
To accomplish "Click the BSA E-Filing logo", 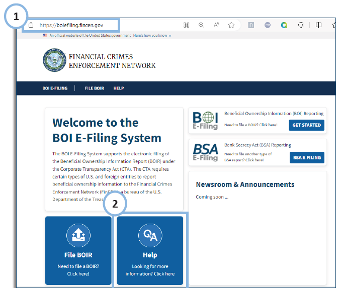I will pyautogui.click(x=205, y=152).
